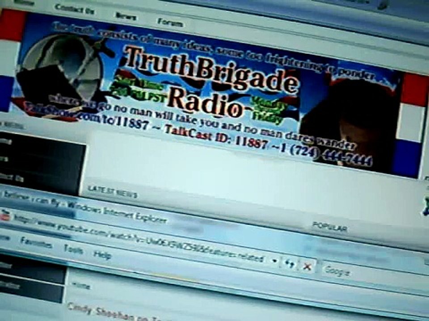
Task: Open the News tab on the site
Action: coord(126,16)
